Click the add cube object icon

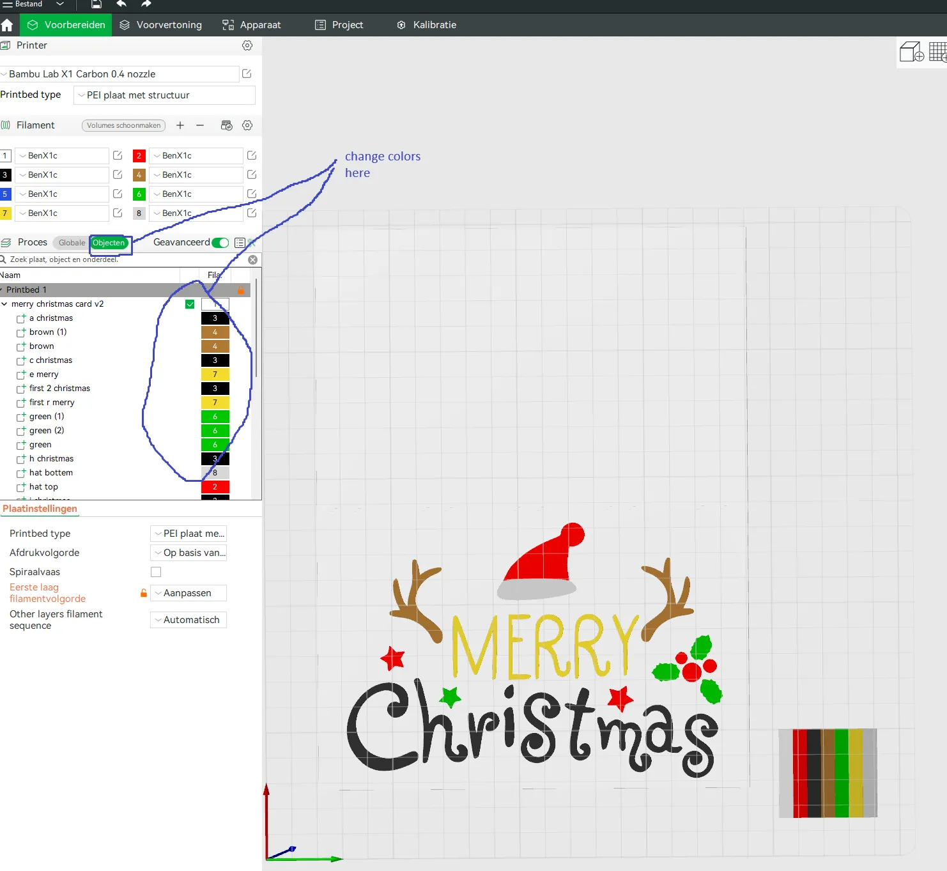(x=912, y=52)
